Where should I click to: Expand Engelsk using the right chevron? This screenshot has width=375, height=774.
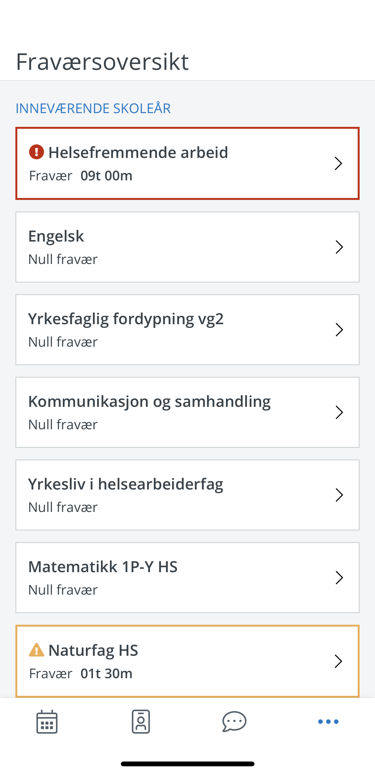pos(339,247)
